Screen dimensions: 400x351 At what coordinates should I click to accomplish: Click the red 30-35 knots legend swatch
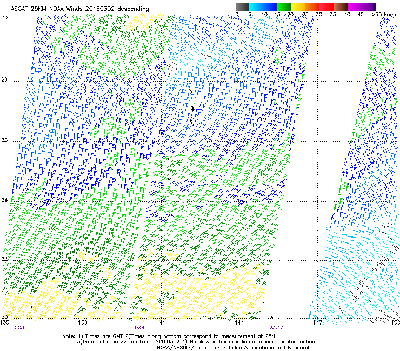coord(326,6)
